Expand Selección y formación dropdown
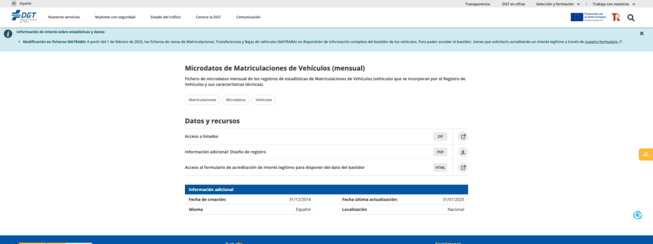Viewport: 653px width, 244px height. 557,4
